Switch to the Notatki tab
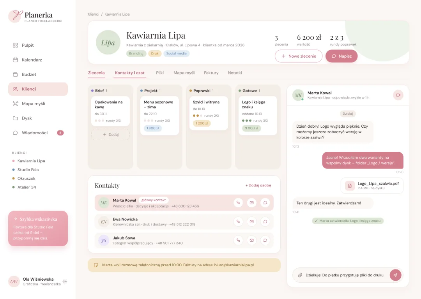 (x=235, y=73)
